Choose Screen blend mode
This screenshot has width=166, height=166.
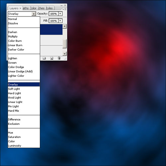[x=24, y=63]
